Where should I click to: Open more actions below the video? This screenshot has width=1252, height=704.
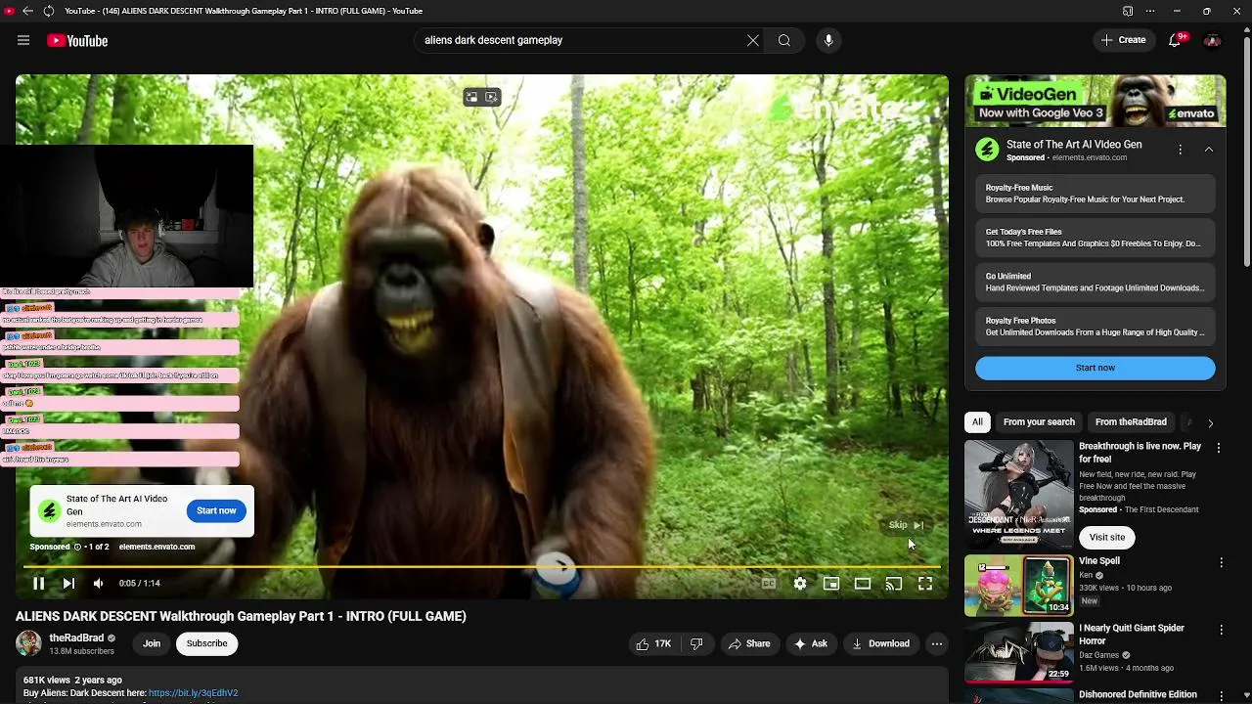click(x=937, y=643)
